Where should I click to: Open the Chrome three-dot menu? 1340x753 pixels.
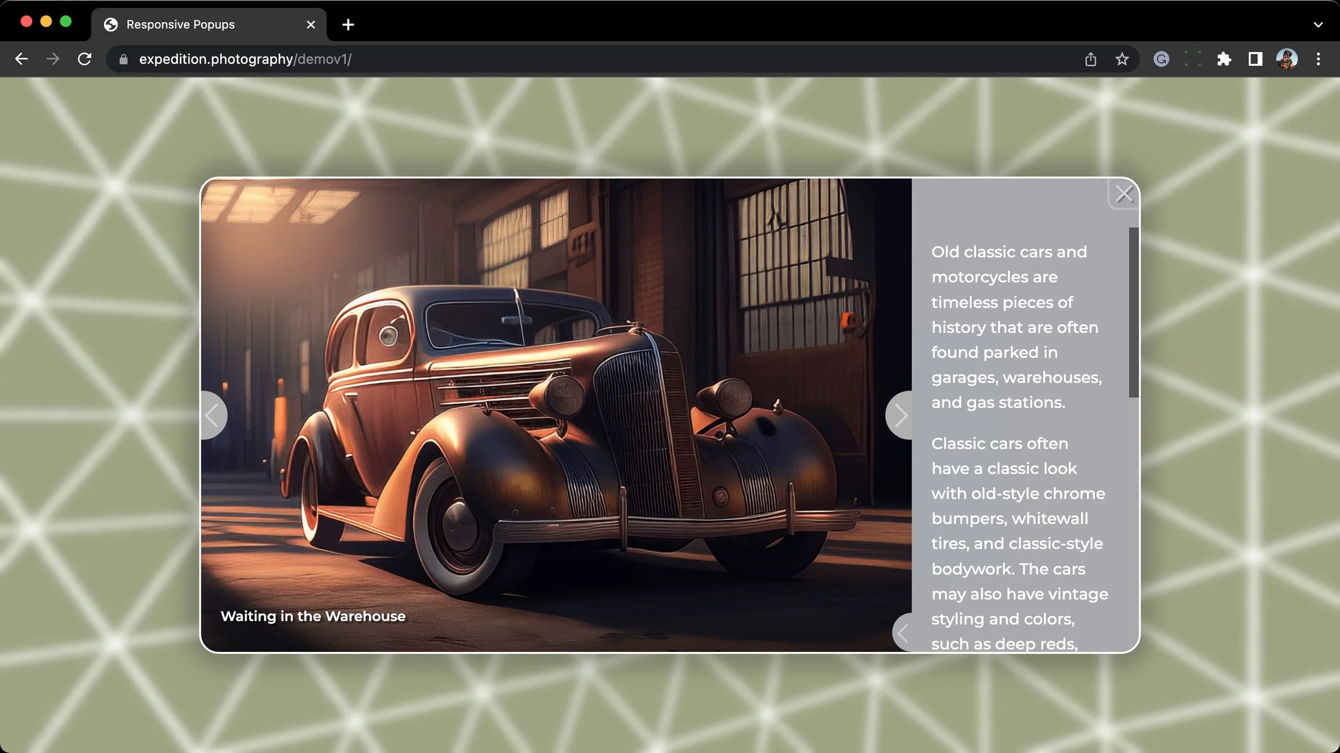pyautogui.click(x=1318, y=59)
